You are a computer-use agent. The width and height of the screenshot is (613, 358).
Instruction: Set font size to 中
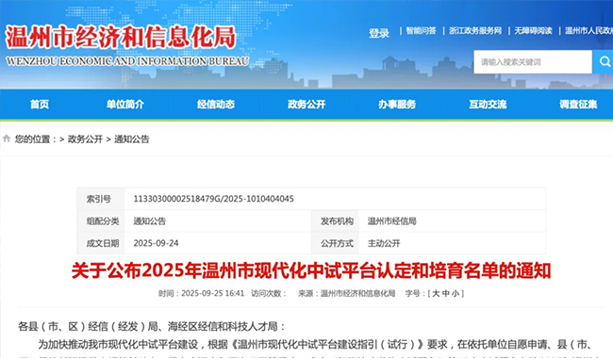[x=446, y=293]
